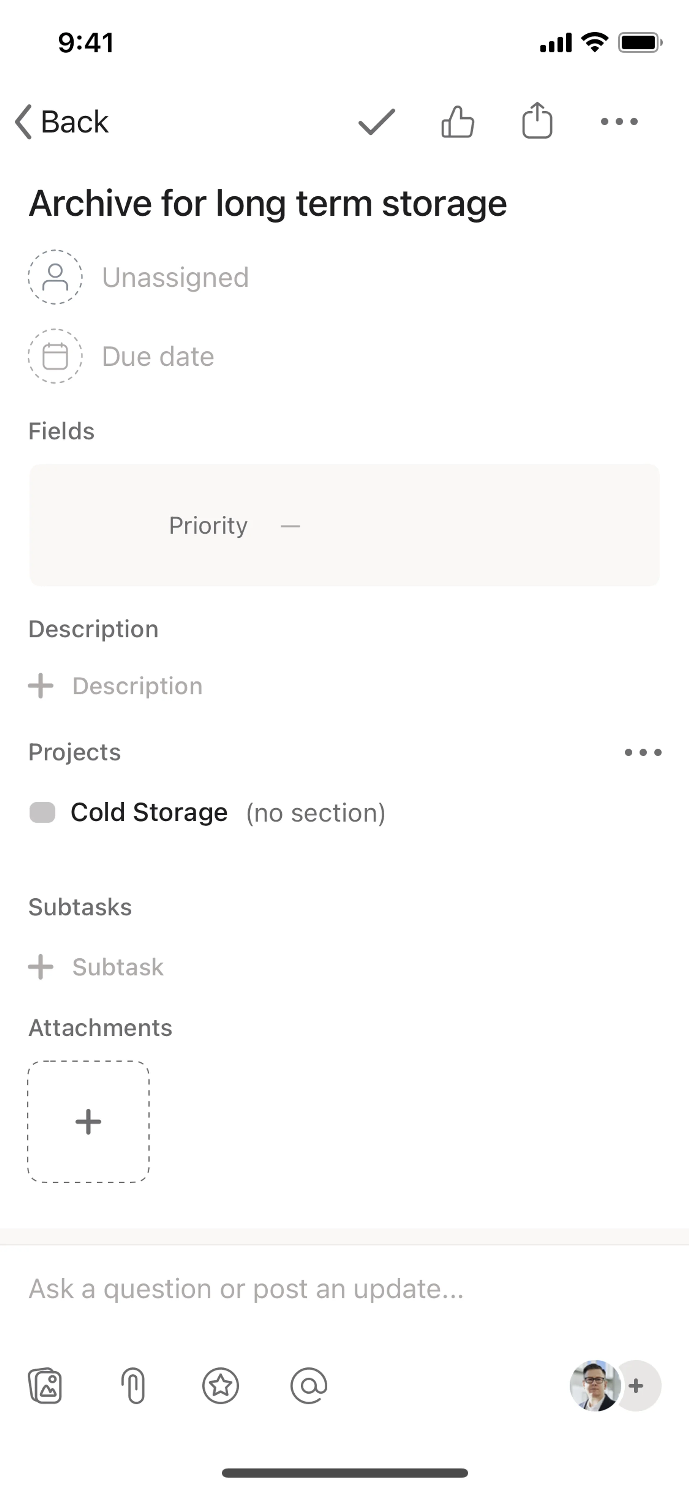
Task: Open Projects section three-dot menu
Action: click(x=643, y=752)
